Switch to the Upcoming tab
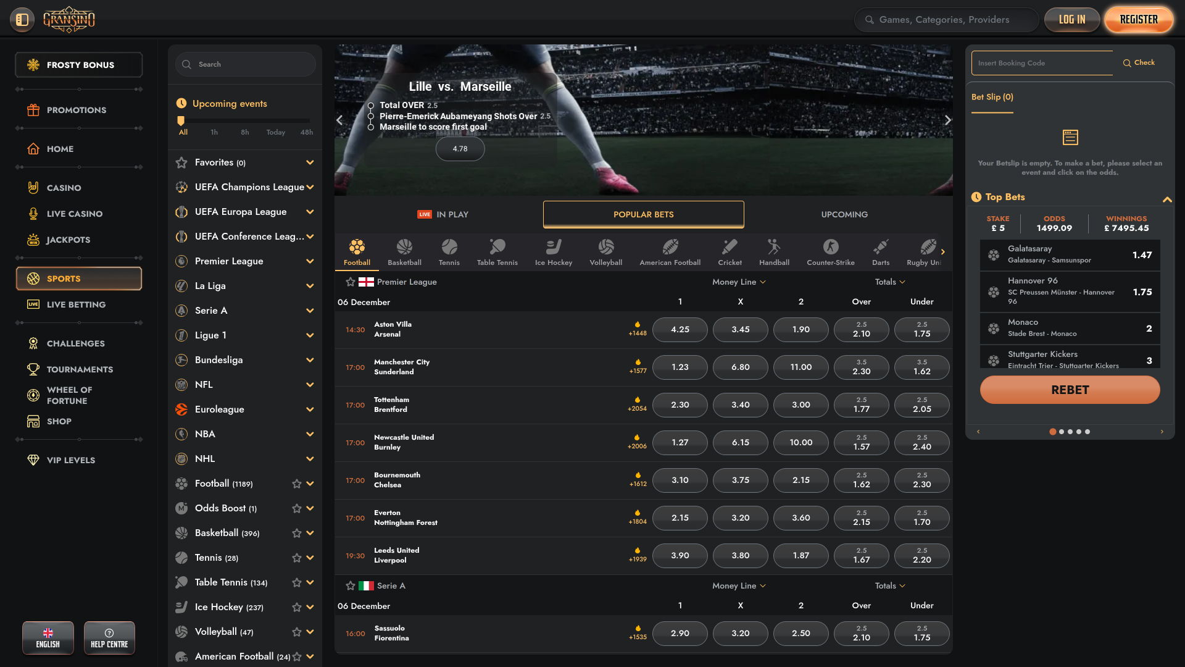1185x667 pixels. [x=844, y=214]
